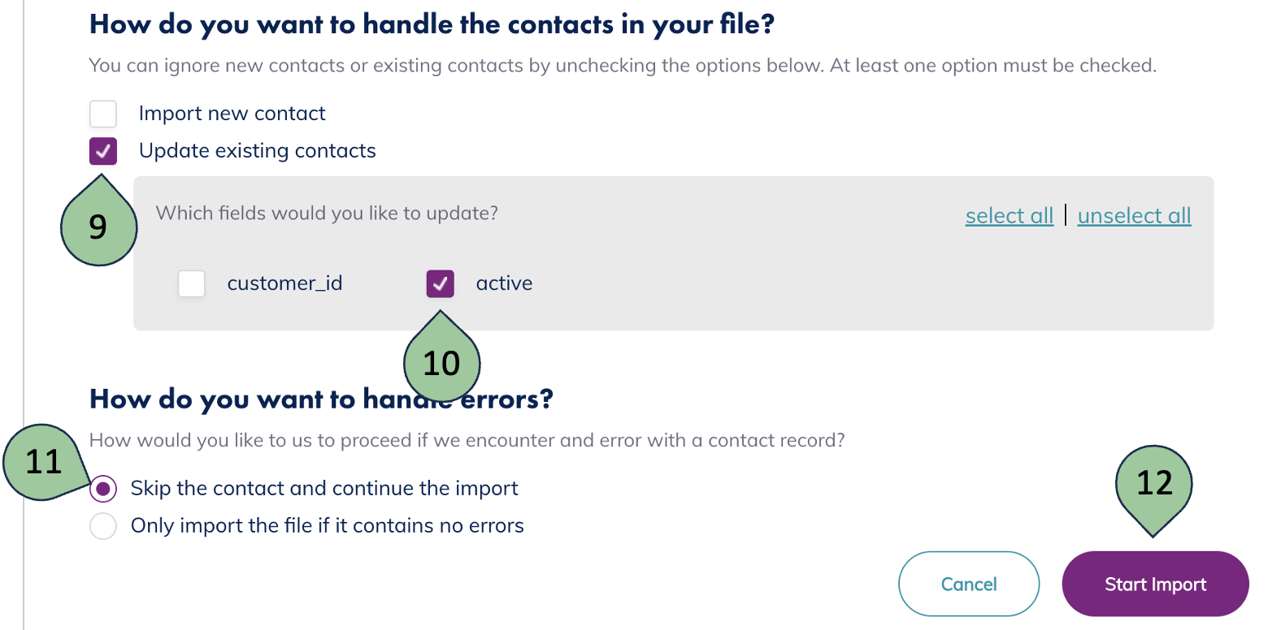Click the green callout marker numbered 12
Screen dimensions: 1268x630
click(1153, 482)
